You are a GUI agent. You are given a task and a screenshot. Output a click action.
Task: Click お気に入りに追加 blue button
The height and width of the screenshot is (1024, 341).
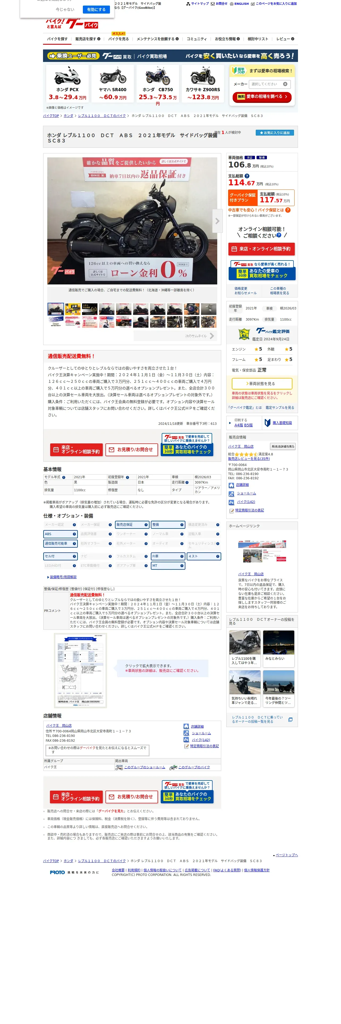(274, 133)
